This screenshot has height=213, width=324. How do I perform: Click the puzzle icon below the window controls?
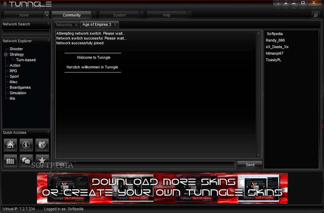315,15
